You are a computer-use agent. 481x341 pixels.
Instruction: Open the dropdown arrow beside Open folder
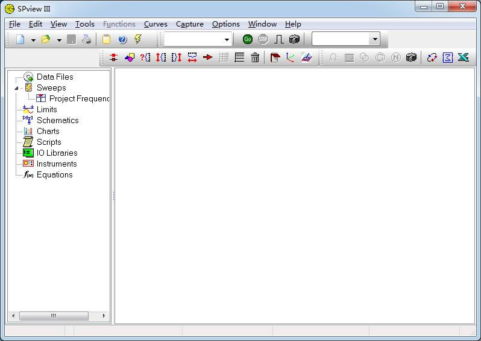click(x=59, y=40)
